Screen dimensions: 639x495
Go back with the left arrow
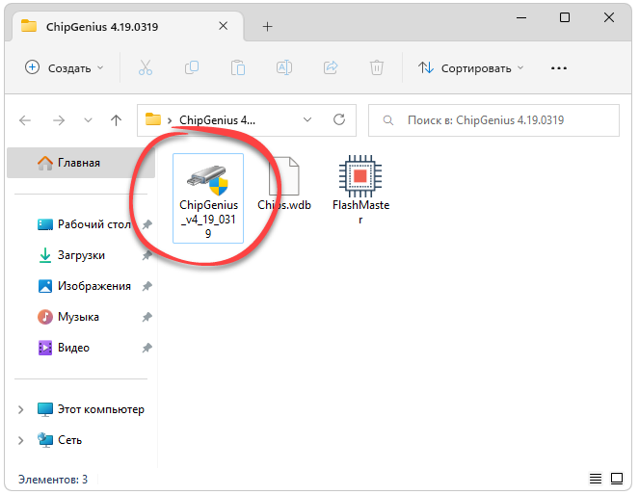pyautogui.click(x=25, y=120)
